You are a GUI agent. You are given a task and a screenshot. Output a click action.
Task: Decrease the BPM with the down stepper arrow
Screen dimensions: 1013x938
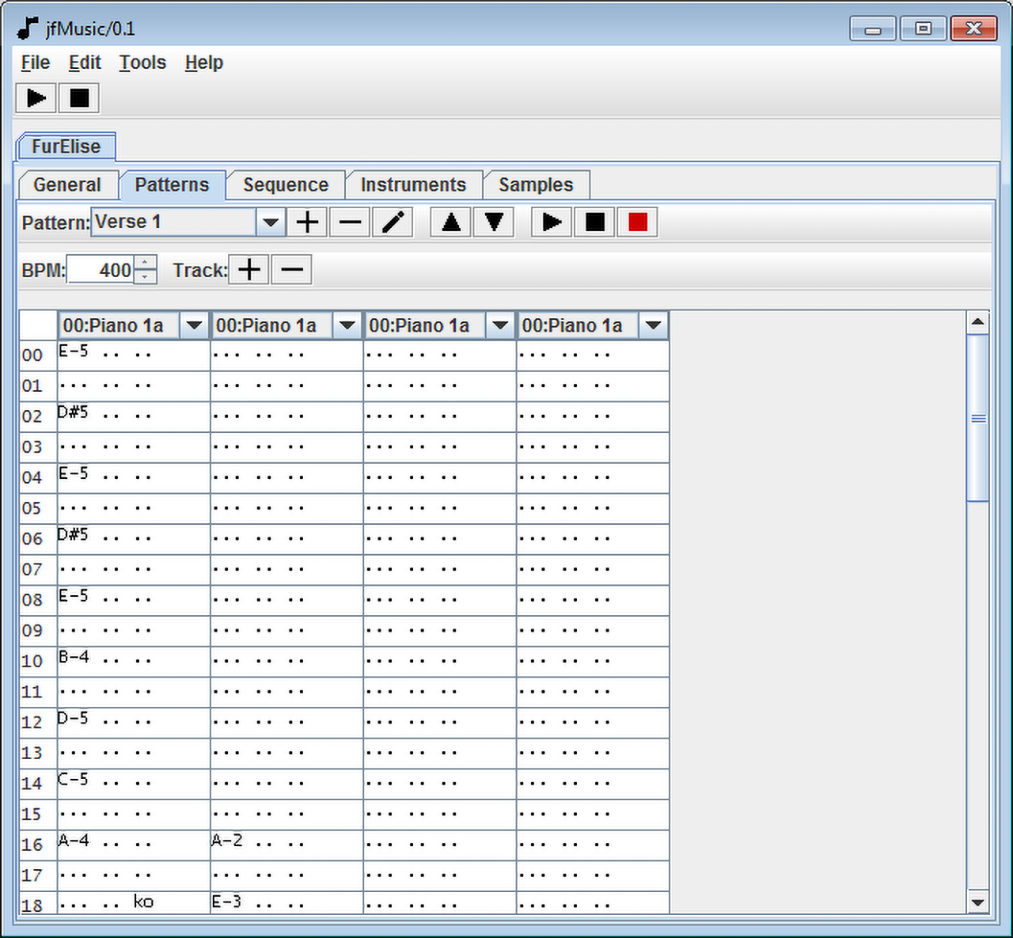point(146,277)
